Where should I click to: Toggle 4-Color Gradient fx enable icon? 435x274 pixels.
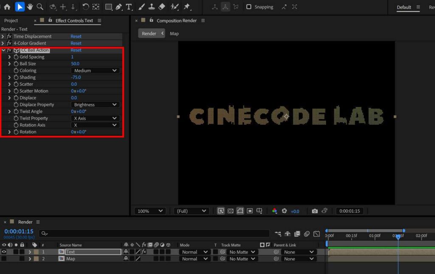9,43
